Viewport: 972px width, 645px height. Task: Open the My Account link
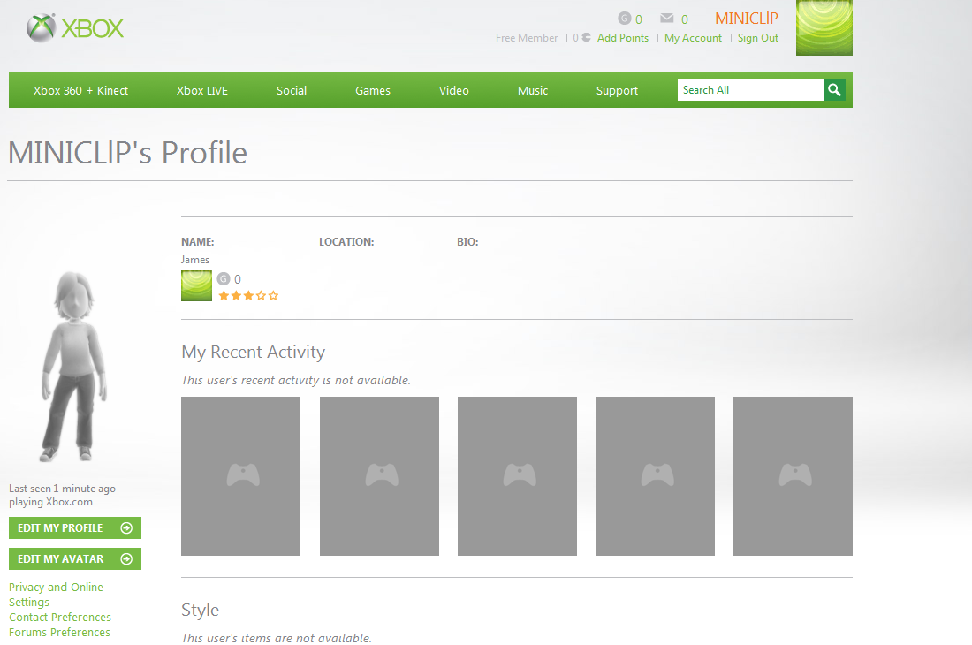[693, 38]
